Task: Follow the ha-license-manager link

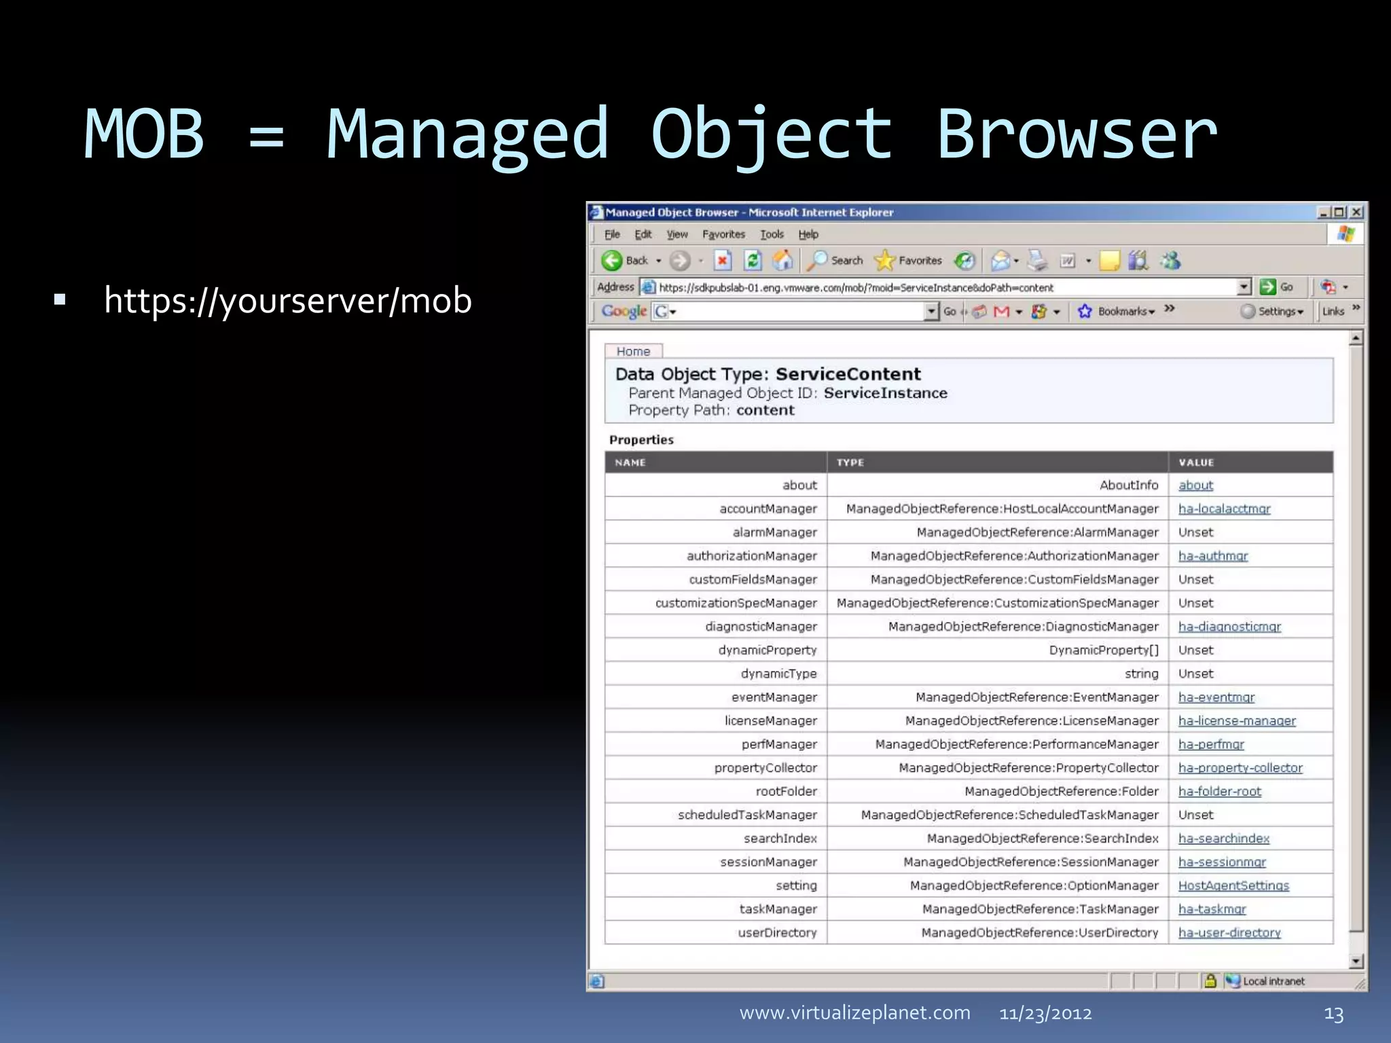Action: 1237,720
